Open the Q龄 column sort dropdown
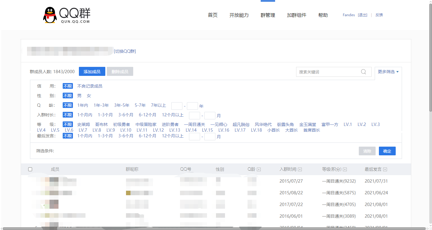The width and height of the screenshot is (432, 230). coord(259,169)
